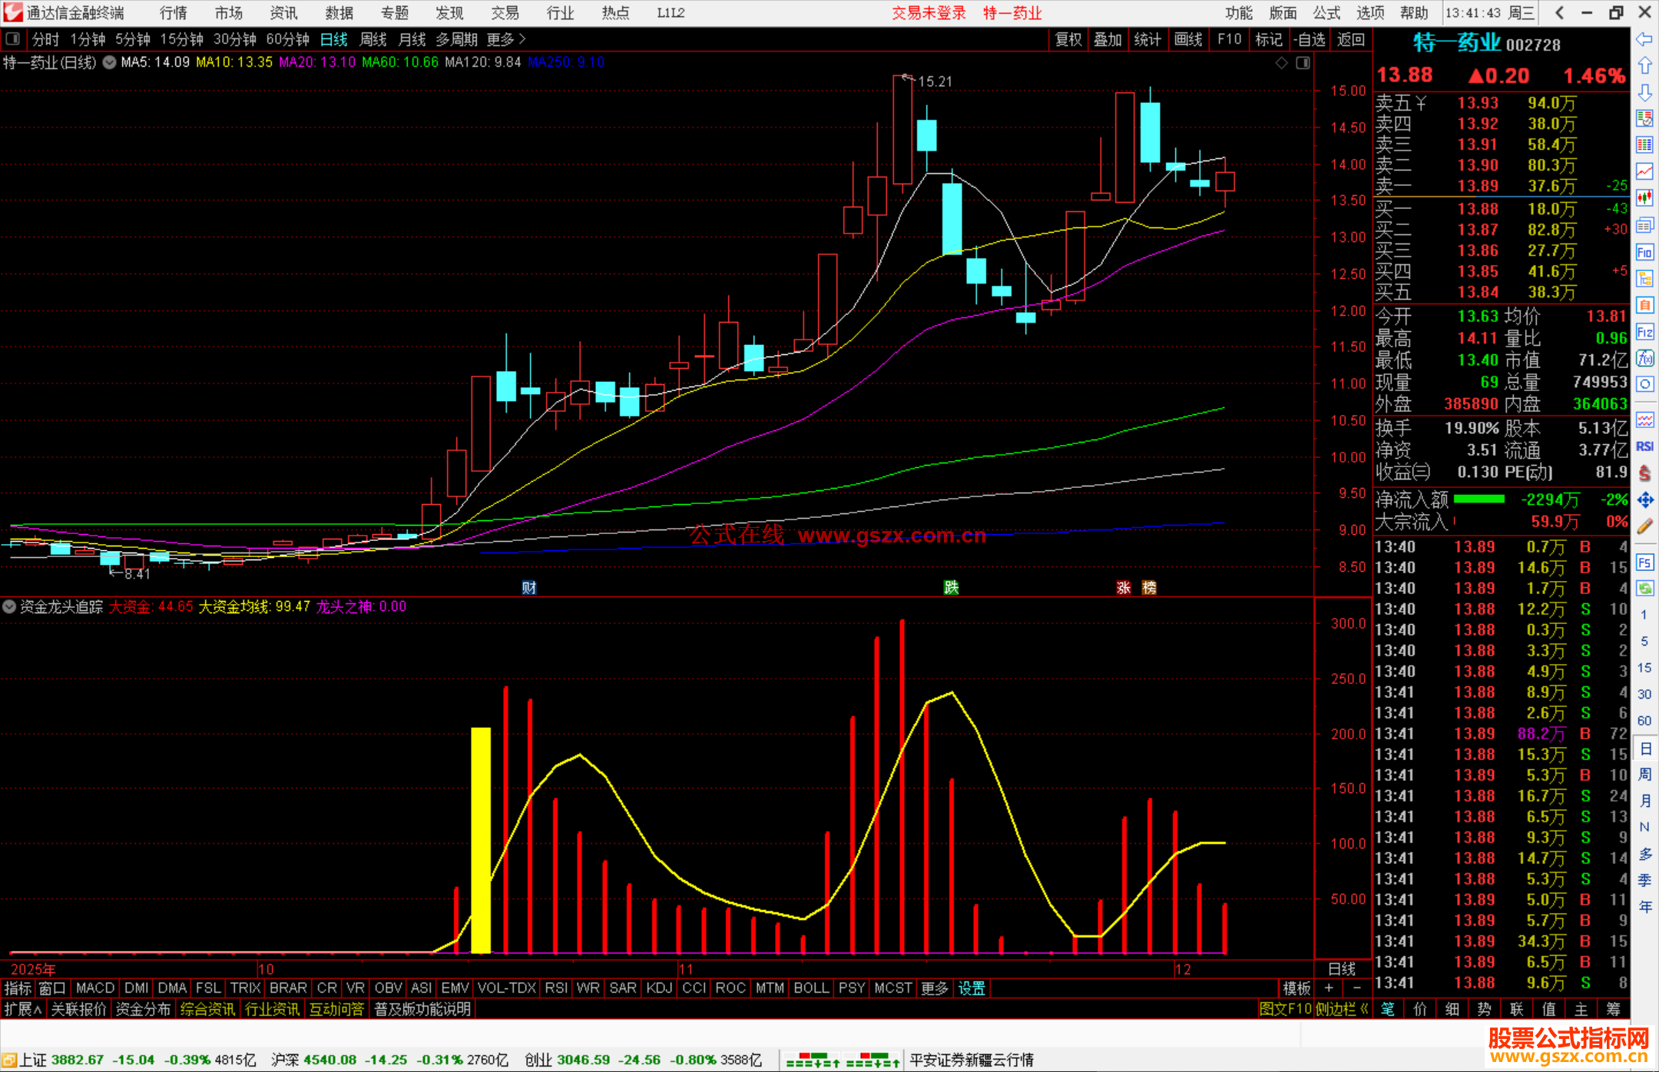Open the 行情 menu
The image size is (1659, 1072).
(x=174, y=13)
